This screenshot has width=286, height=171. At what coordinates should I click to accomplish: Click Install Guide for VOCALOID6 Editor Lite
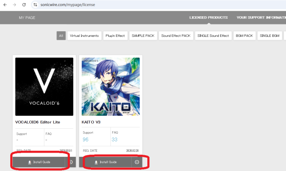pos(39,162)
